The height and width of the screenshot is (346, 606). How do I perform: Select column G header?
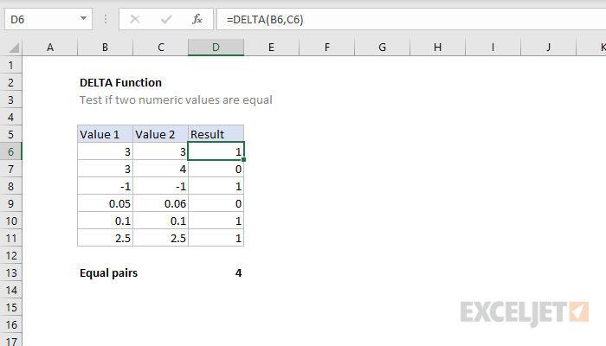click(x=383, y=48)
